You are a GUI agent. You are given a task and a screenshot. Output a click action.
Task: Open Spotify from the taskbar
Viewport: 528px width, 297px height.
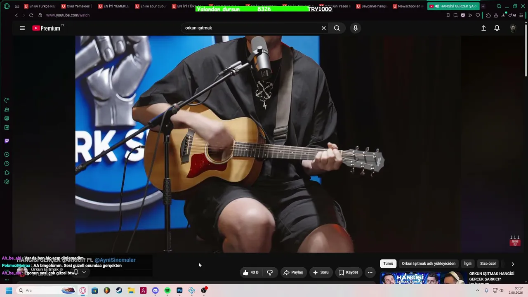[167, 290]
